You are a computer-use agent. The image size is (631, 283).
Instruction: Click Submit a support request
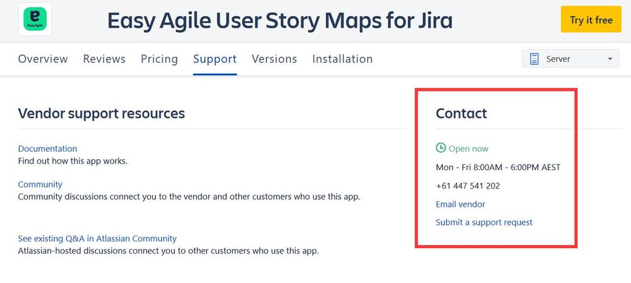tap(484, 222)
